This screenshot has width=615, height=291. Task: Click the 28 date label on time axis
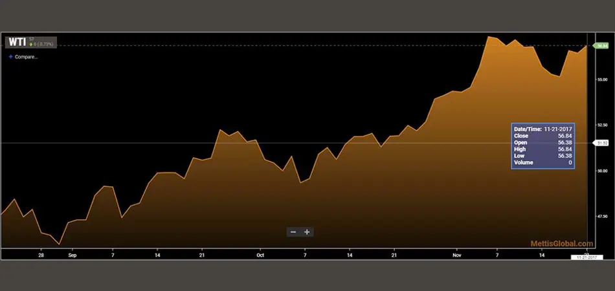point(41,255)
